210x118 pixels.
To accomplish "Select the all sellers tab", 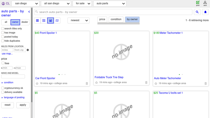I will pos(6,22).
